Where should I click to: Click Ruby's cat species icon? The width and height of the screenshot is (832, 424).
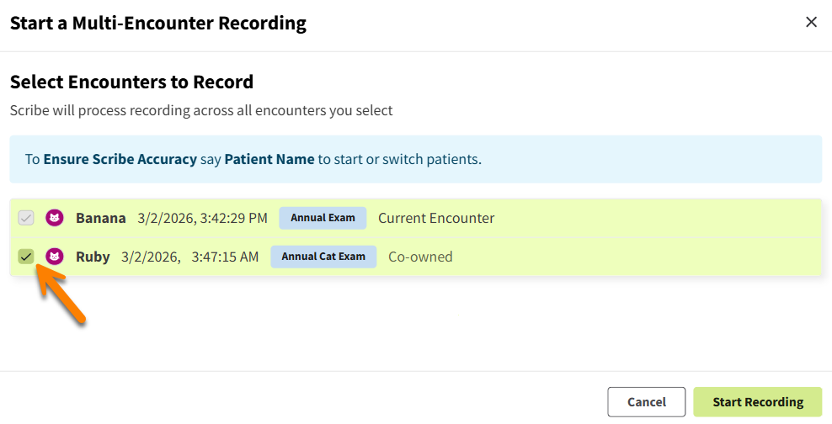(x=55, y=257)
